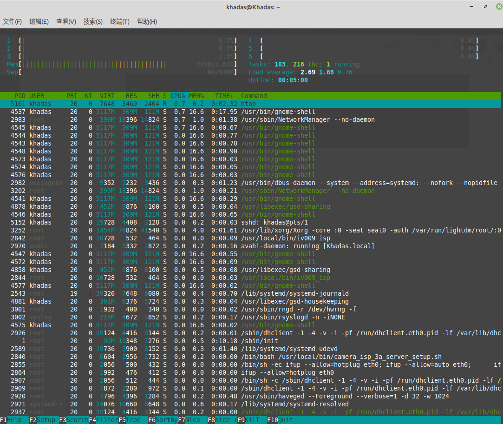
Task: Click F6 SortBy in the bottom bar
Action: [x=163, y=420]
